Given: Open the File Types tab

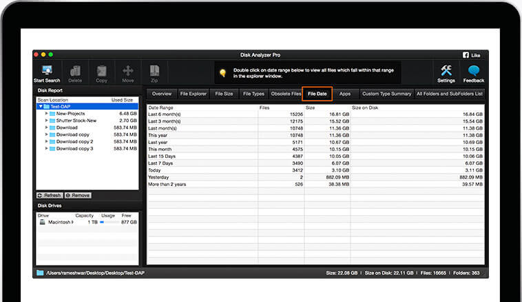Looking at the screenshot, I should 253,94.
